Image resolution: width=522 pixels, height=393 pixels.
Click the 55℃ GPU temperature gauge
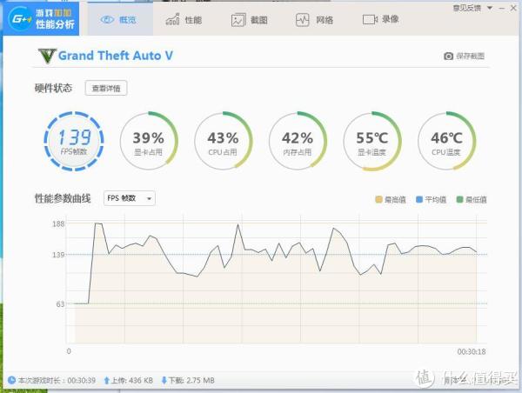[x=372, y=141]
